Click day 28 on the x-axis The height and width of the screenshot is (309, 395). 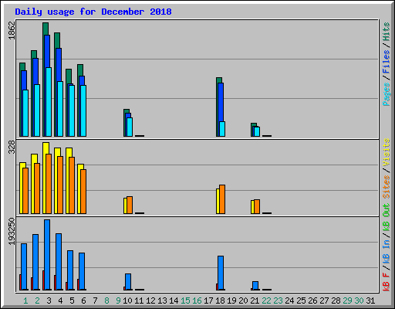coord(336,301)
